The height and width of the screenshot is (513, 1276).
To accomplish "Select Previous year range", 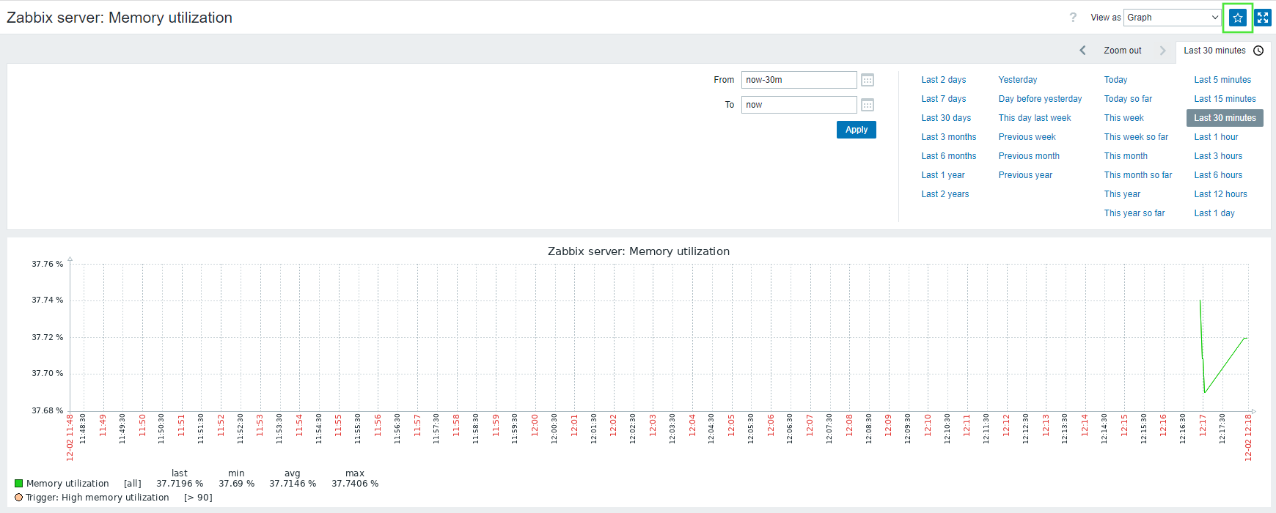I will [1025, 175].
